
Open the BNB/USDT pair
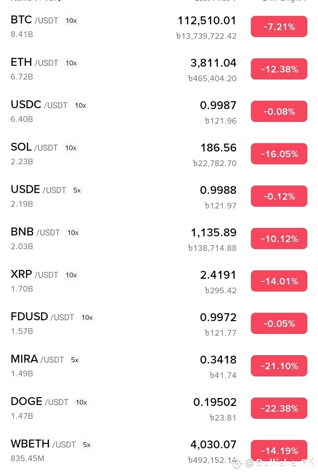pyautogui.click(x=159, y=239)
